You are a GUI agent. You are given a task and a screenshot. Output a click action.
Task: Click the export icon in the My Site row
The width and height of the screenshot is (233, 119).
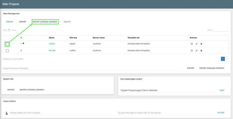pos(192,51)
